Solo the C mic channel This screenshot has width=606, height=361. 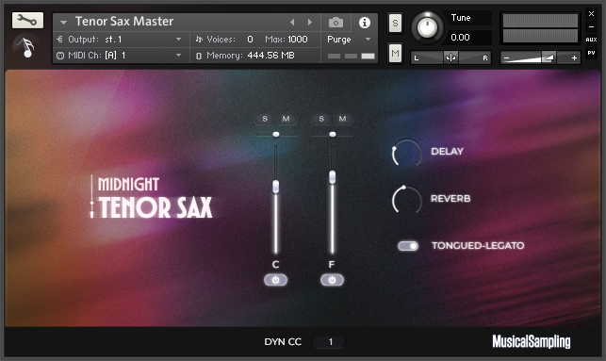pos(265,119)
